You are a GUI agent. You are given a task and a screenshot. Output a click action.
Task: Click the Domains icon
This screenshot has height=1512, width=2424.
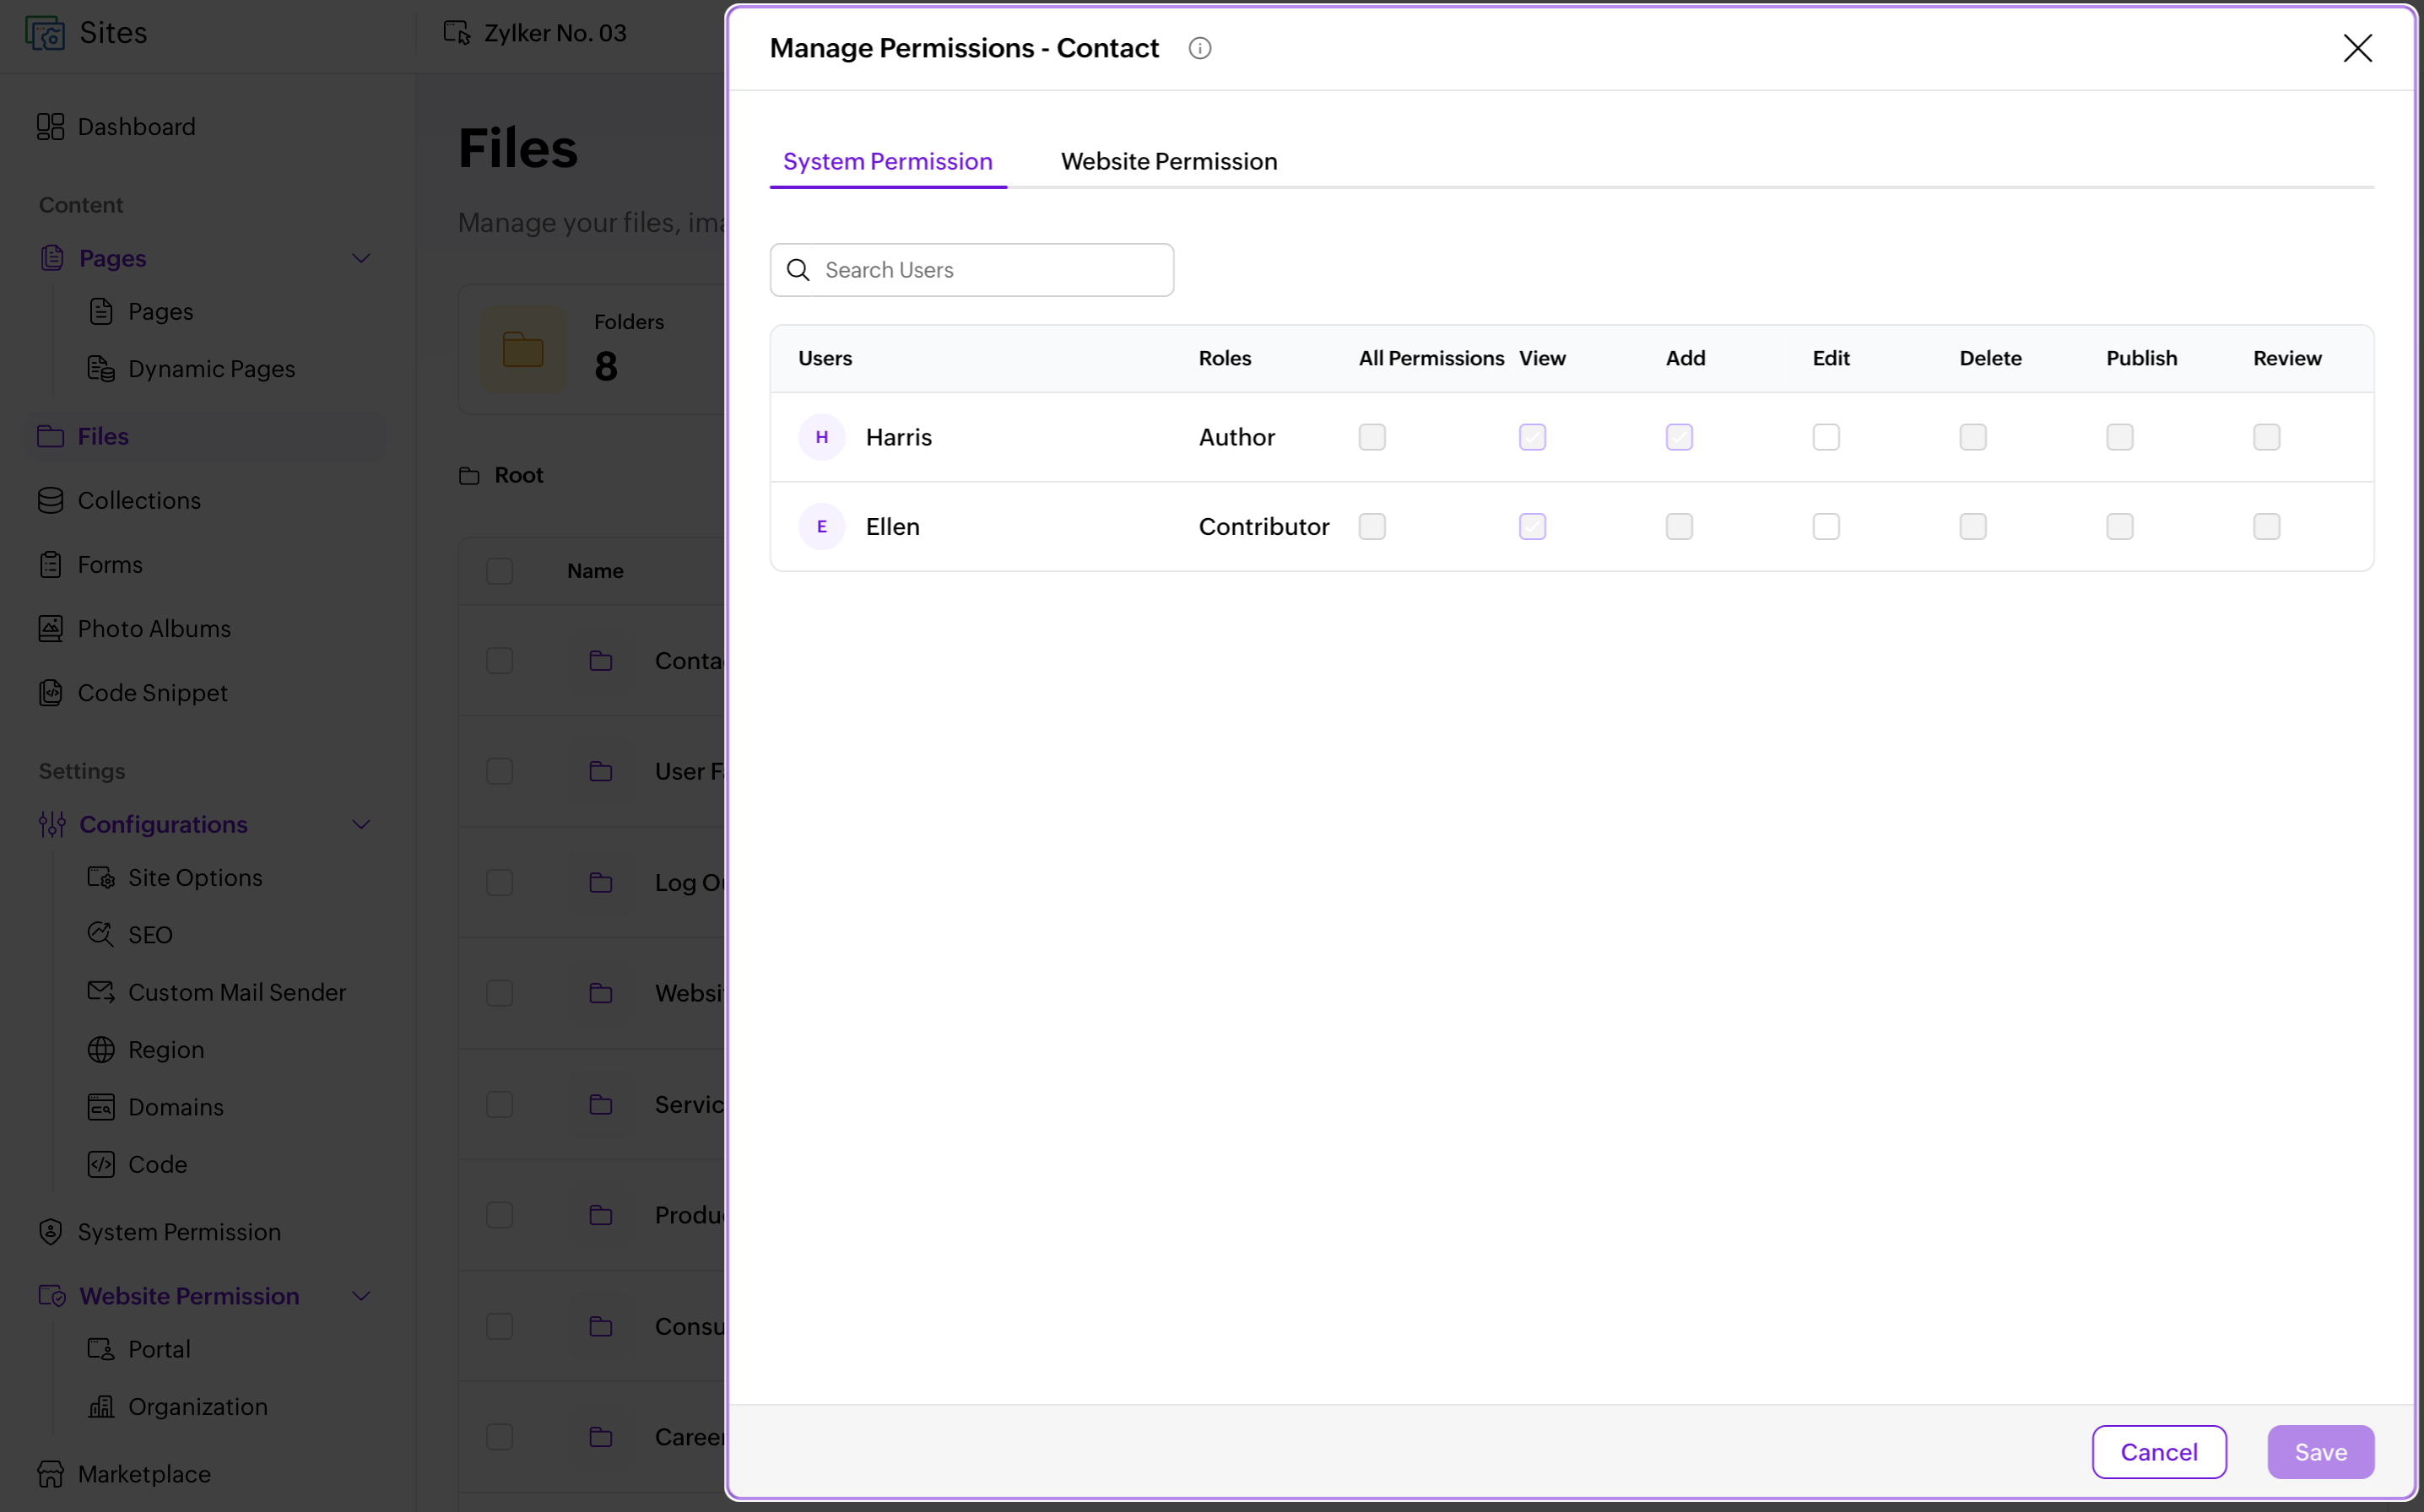tap(101, 1106)
